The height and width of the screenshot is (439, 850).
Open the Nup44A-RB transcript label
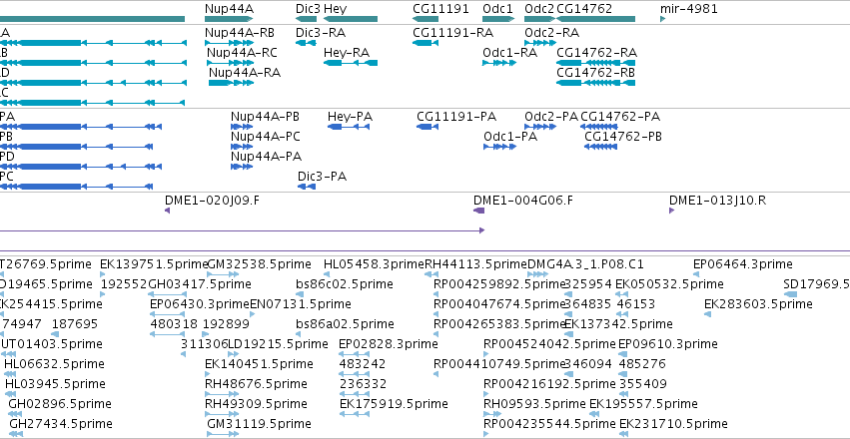[x=240, y=33]
